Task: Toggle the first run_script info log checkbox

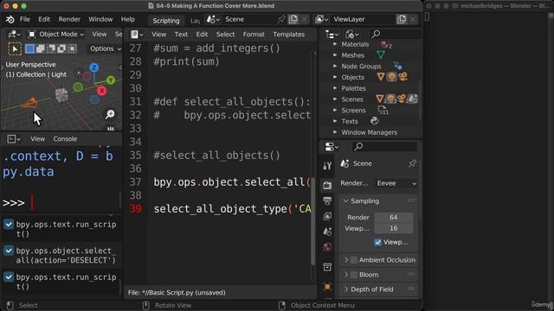Action: point(9,225)
